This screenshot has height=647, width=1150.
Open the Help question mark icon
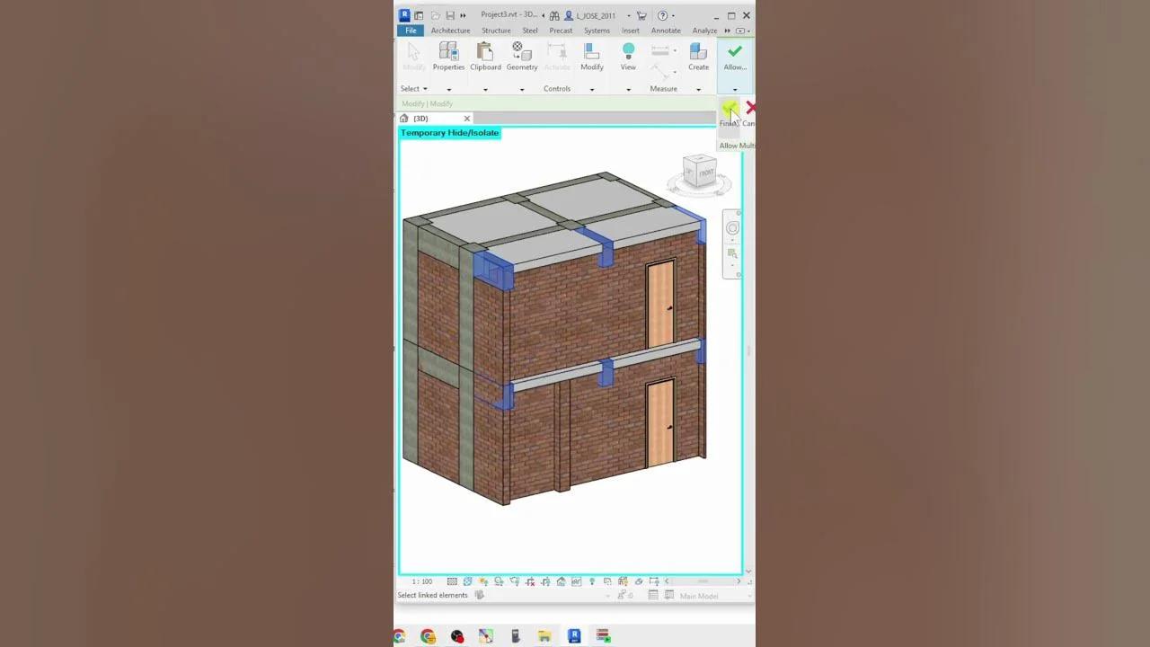[662, 15]
